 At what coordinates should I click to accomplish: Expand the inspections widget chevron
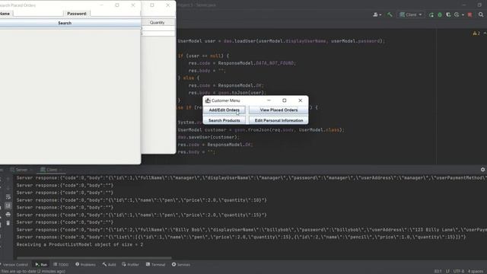pyautogui.click(x=485, y=33)
